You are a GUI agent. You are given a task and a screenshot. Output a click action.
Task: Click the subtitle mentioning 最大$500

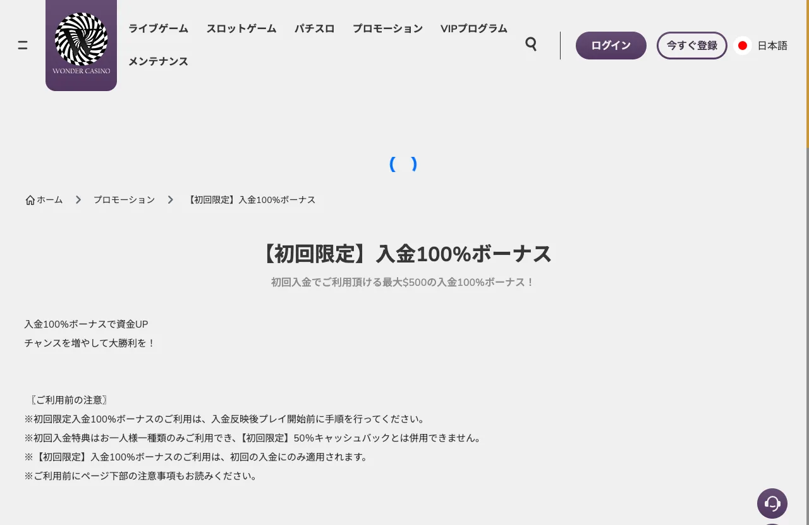(x=403, y=282)
